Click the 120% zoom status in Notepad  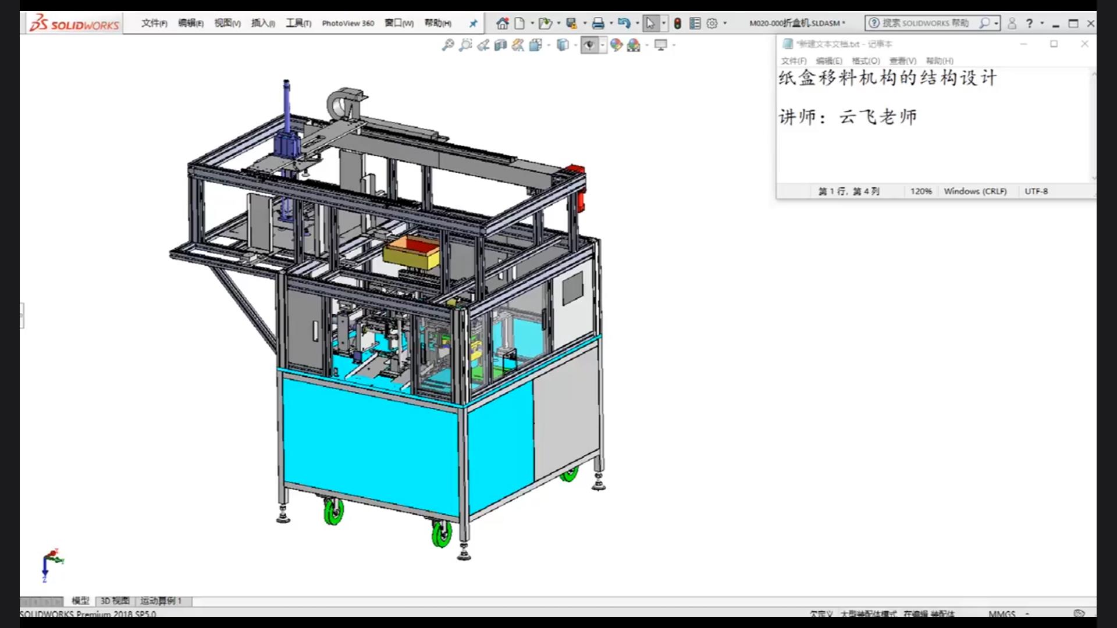[921, 191]
